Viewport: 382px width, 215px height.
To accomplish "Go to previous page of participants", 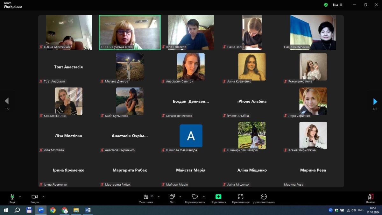I will click(x=7, y=101).
